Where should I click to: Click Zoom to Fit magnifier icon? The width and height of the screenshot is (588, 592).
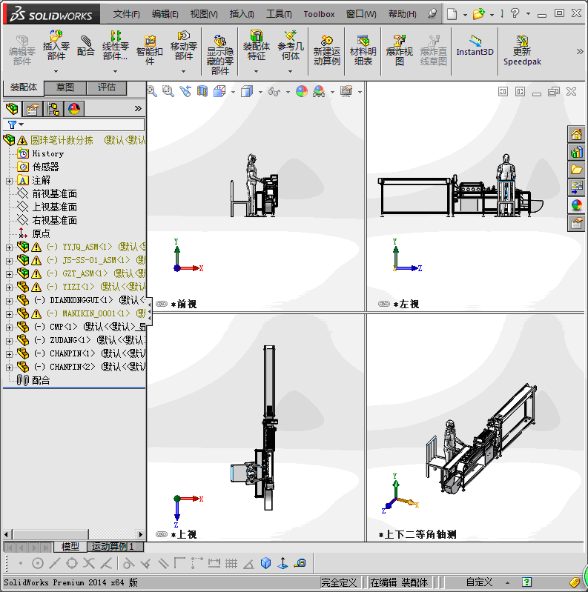(x=152, y=91)
